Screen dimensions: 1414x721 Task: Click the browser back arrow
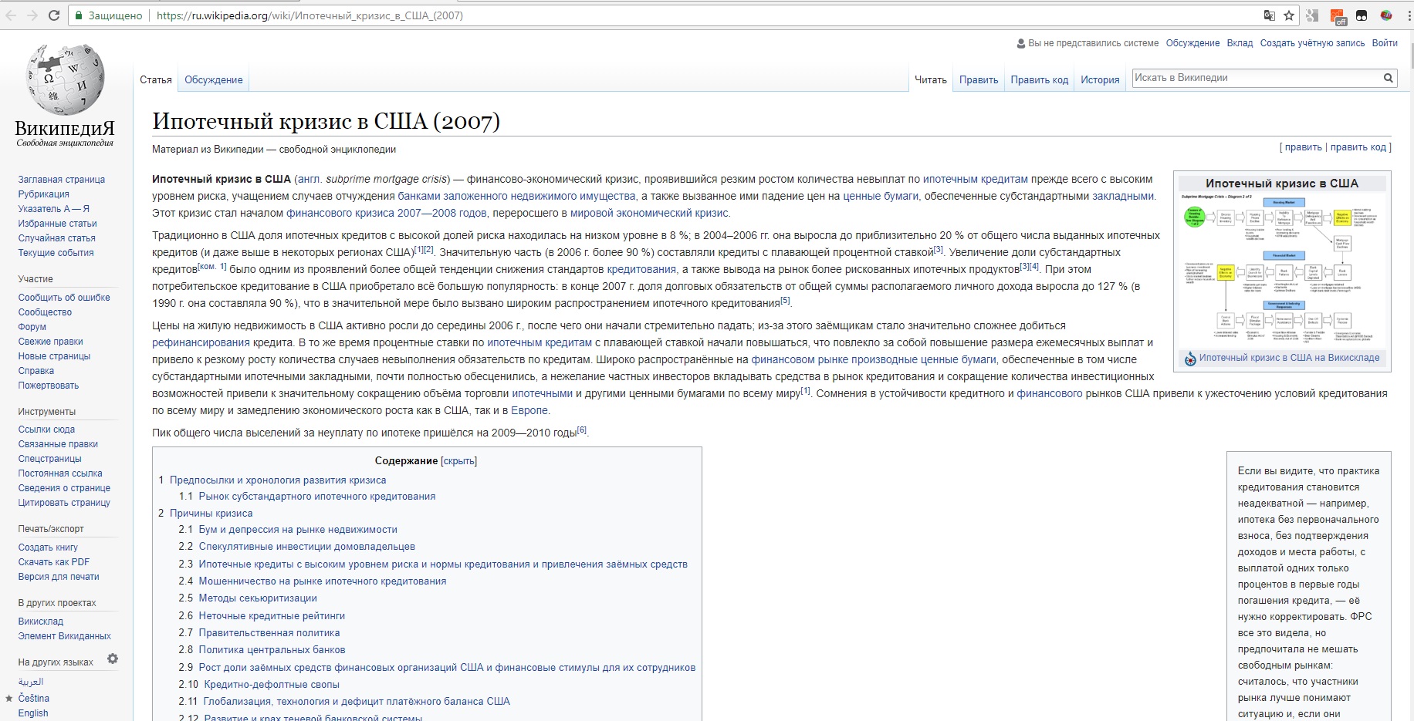(x=11, y=15)
